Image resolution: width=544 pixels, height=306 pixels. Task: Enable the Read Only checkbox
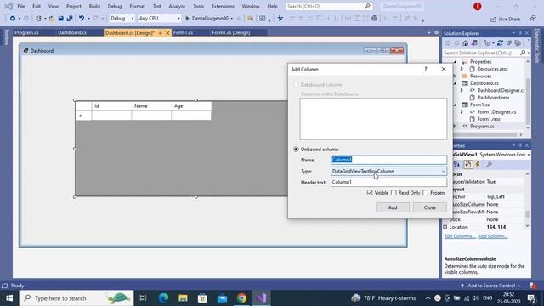click(x=394, y=193)
